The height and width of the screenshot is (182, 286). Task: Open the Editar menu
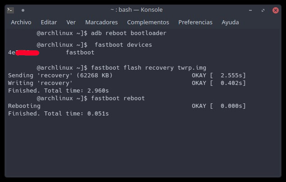pos(49,22)
